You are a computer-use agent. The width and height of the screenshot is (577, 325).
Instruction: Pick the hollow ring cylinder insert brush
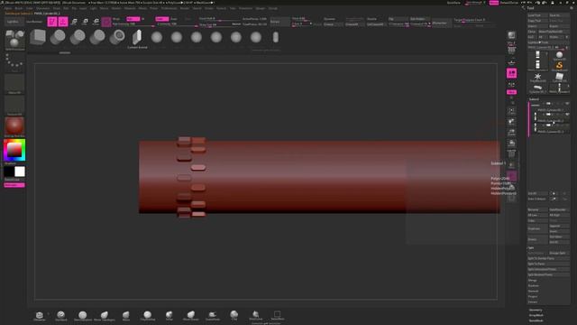tap(117, 37)
